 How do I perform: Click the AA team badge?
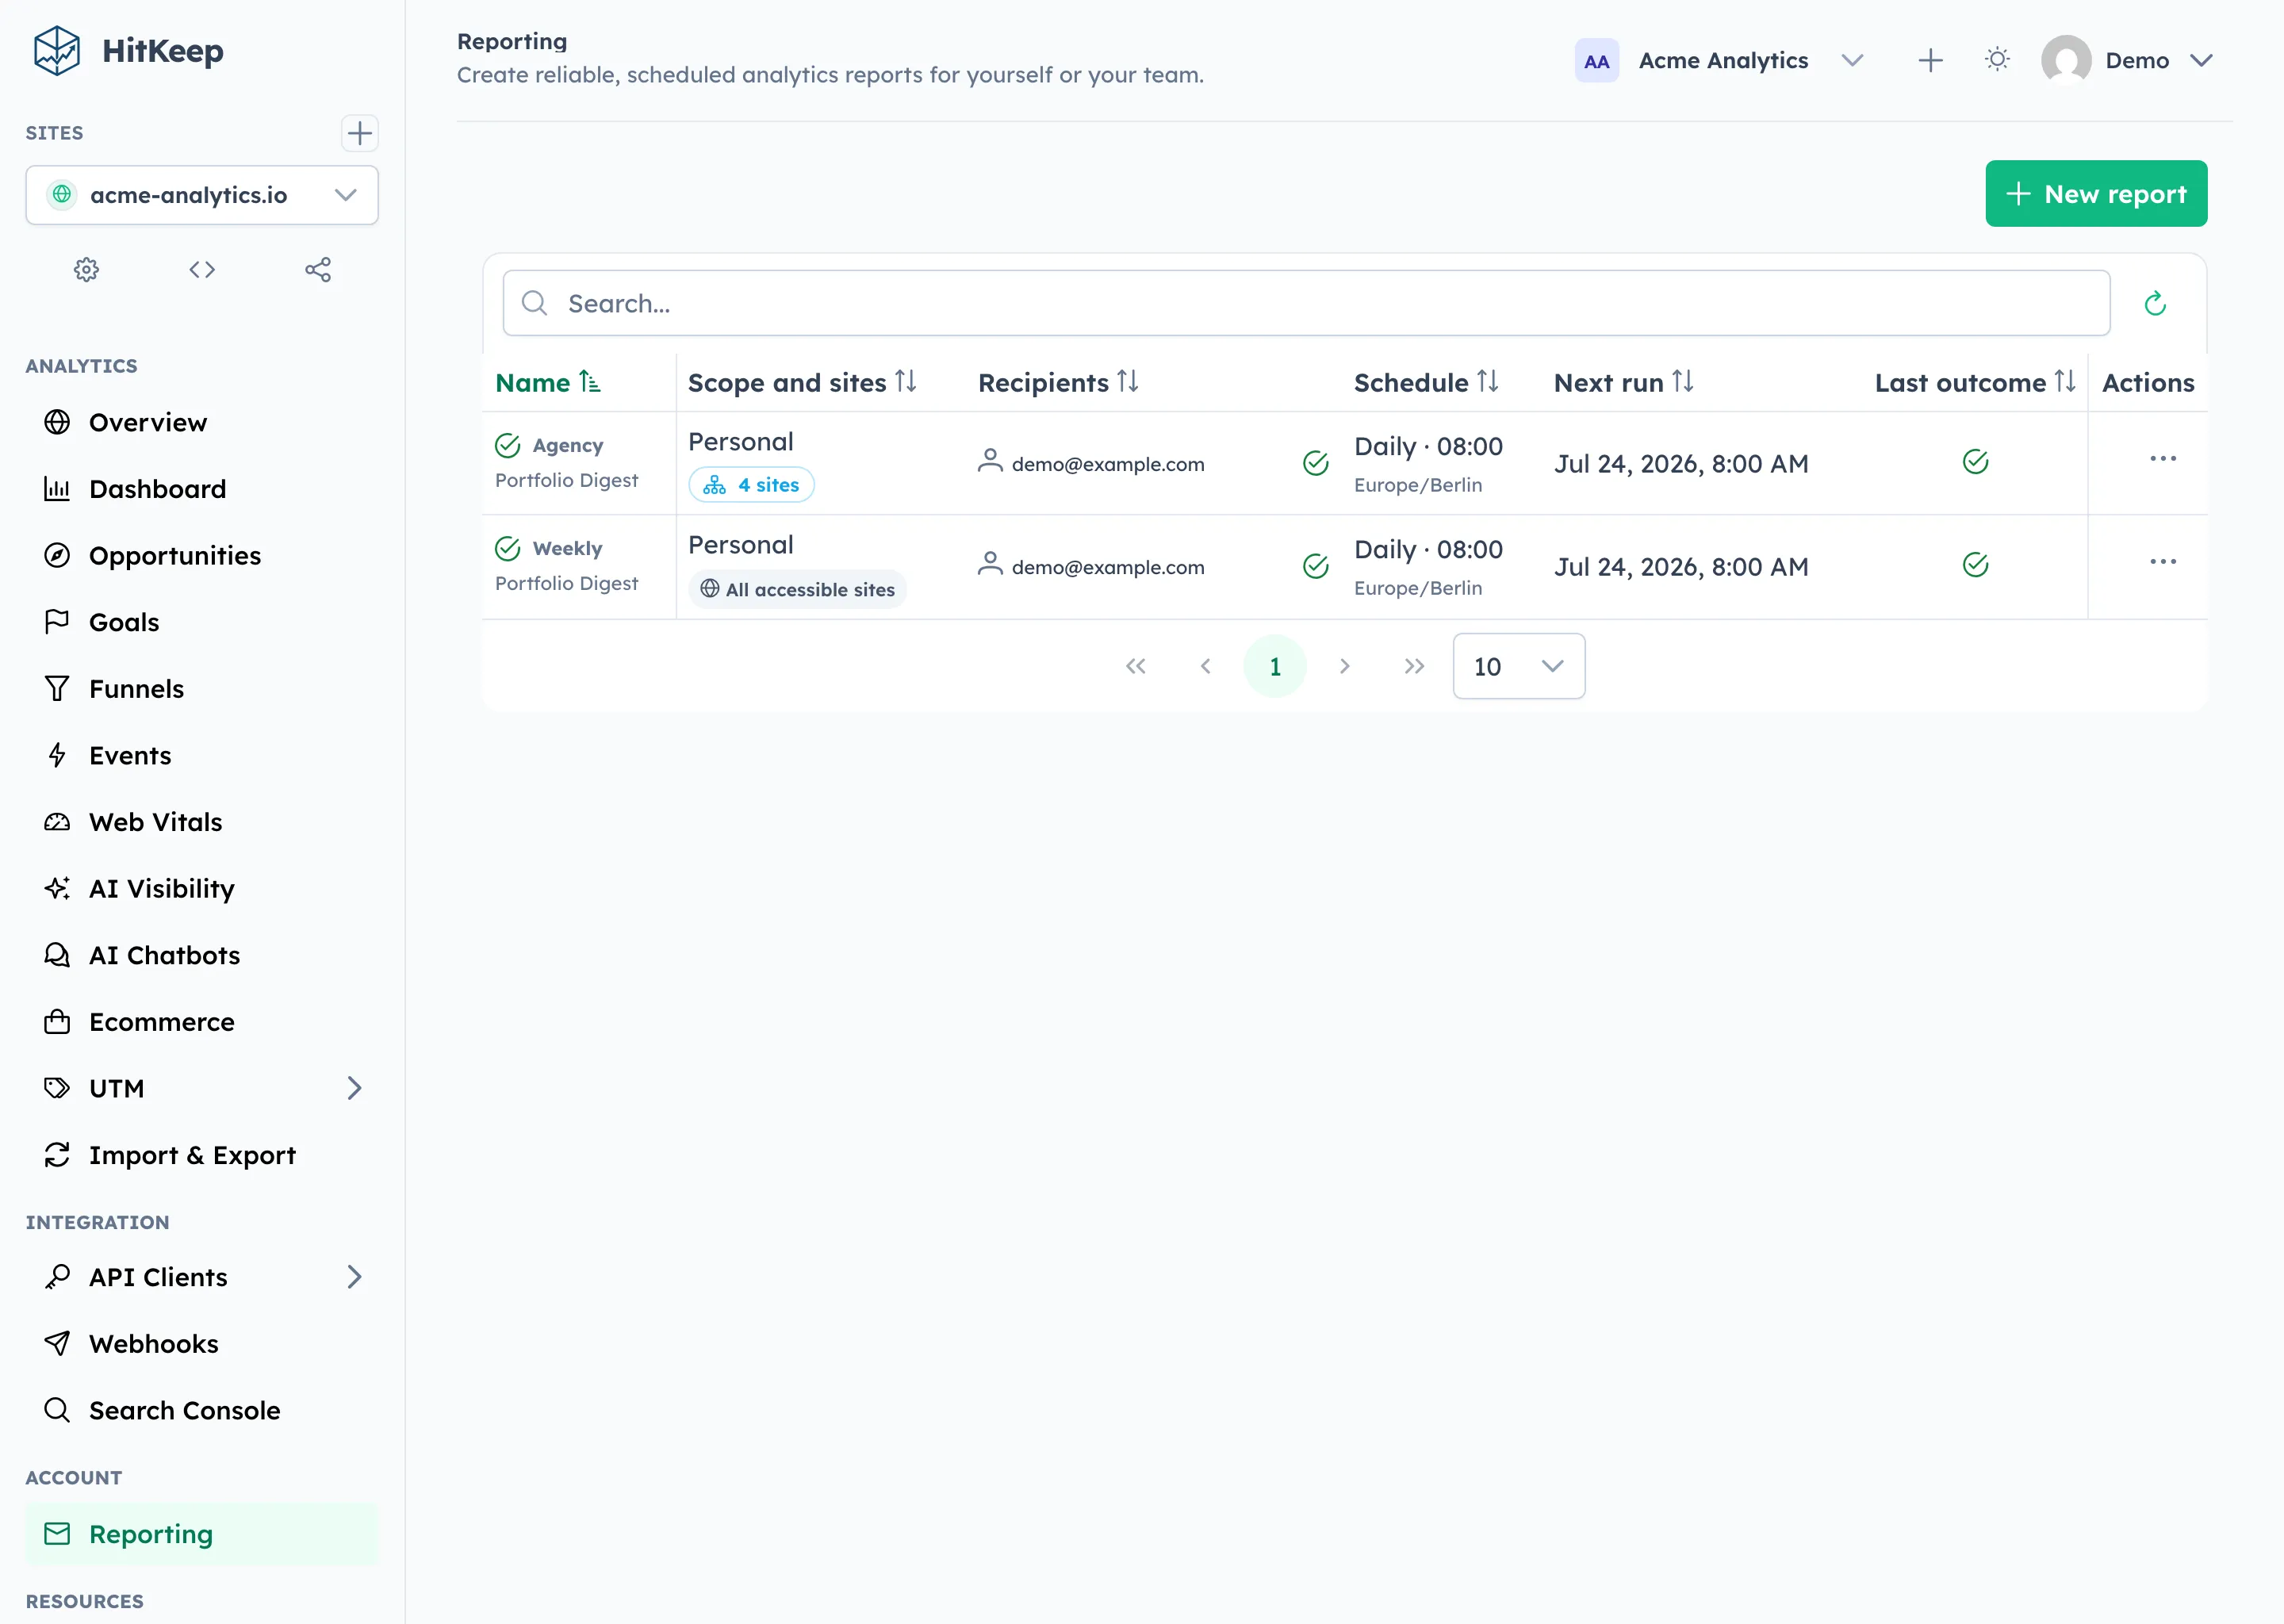pos(1596,61)
